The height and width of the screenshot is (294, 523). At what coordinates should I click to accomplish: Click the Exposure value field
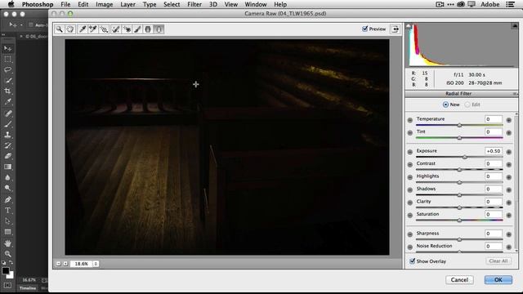point(493,151)
